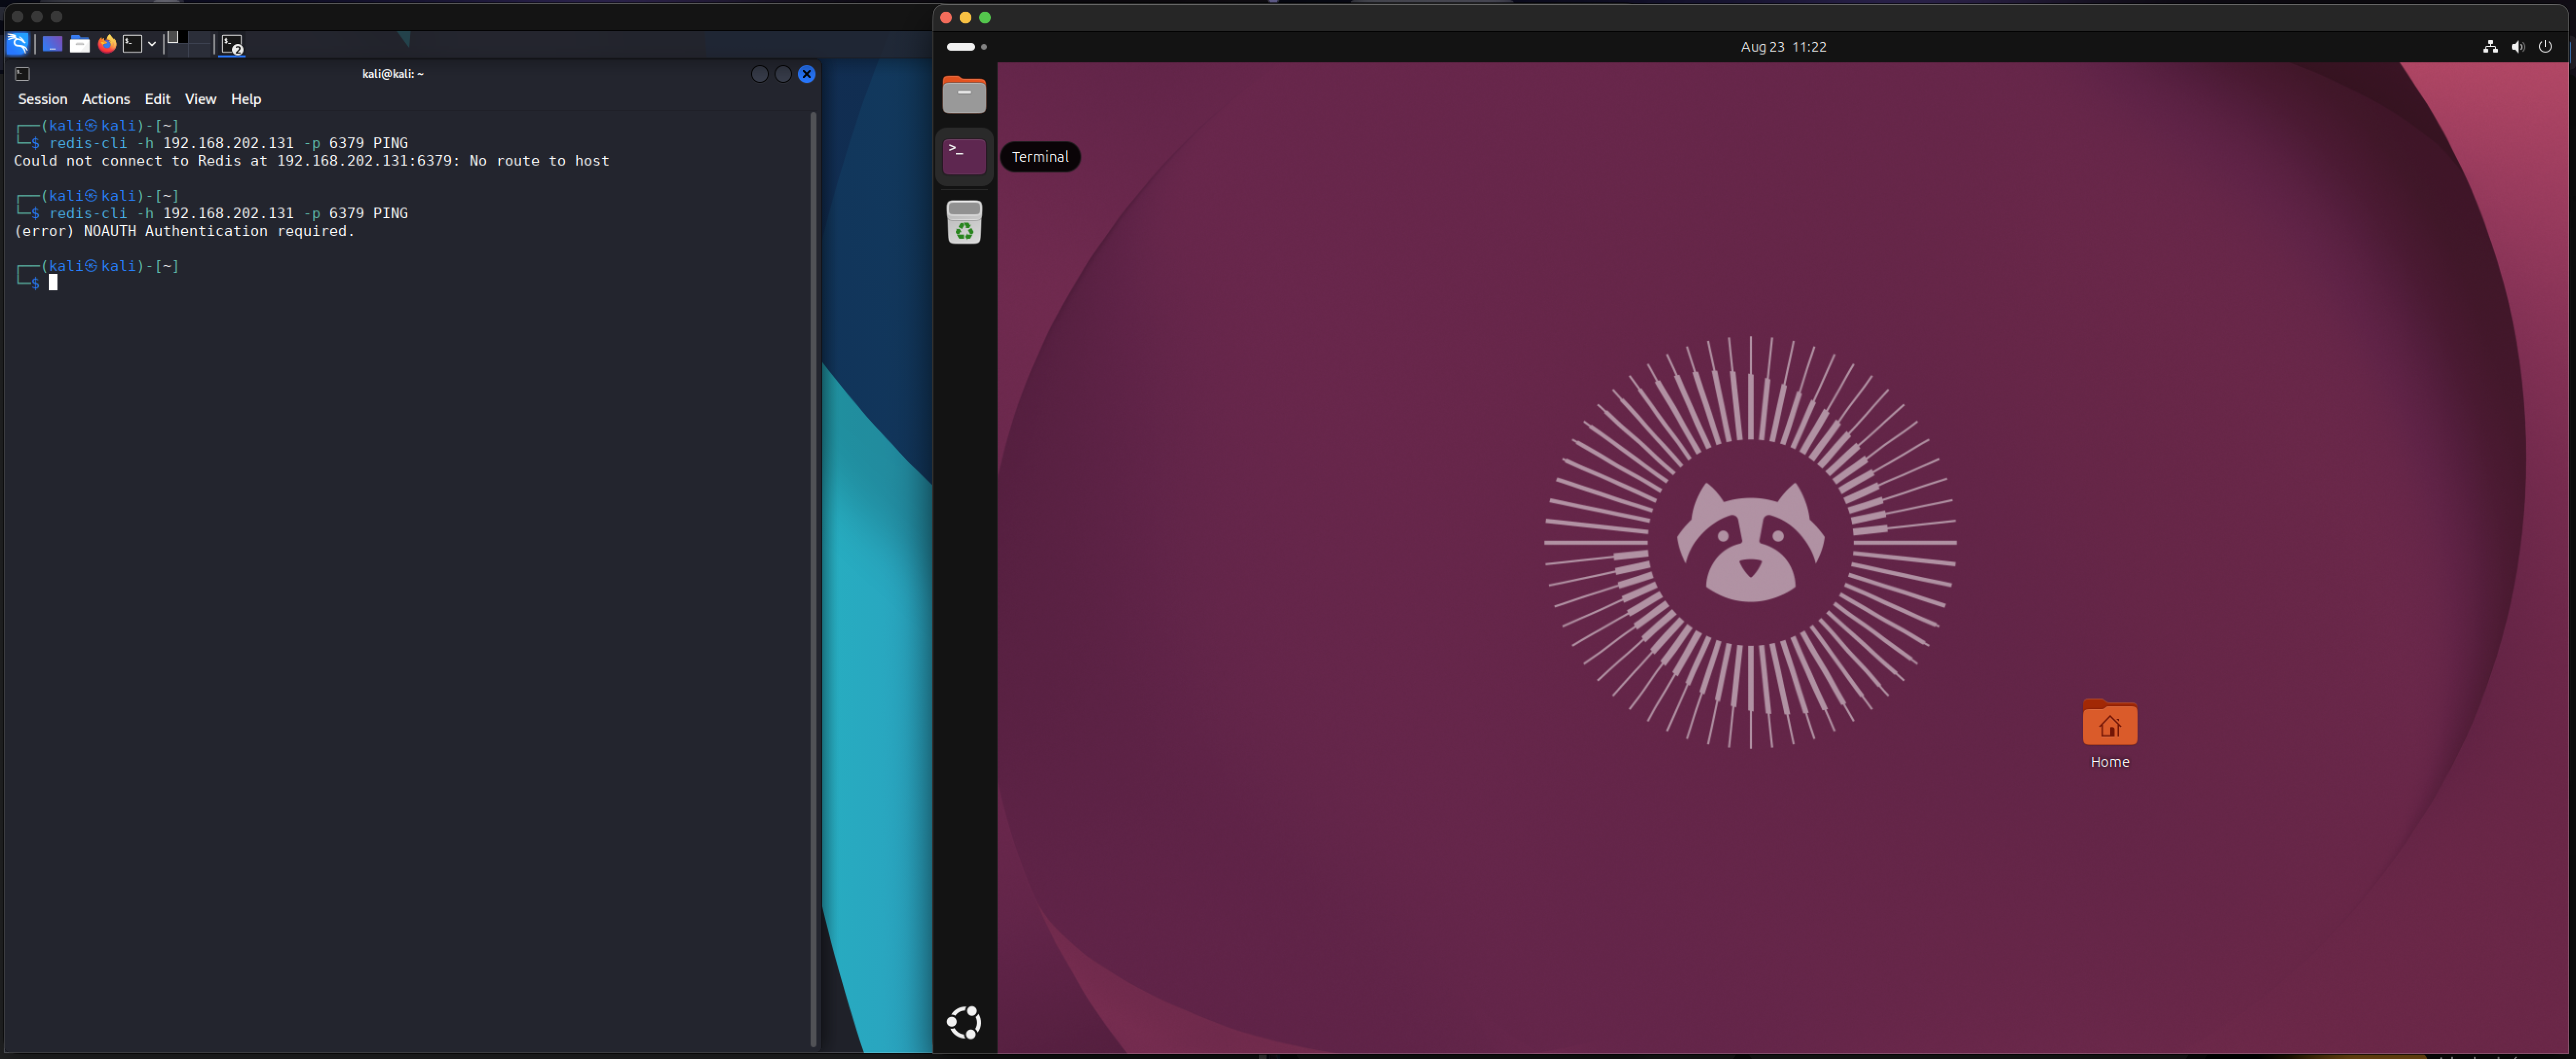Zoom the Ubuntu VM window with green button
2576x1059 pixels.
(x=985, y=17)
